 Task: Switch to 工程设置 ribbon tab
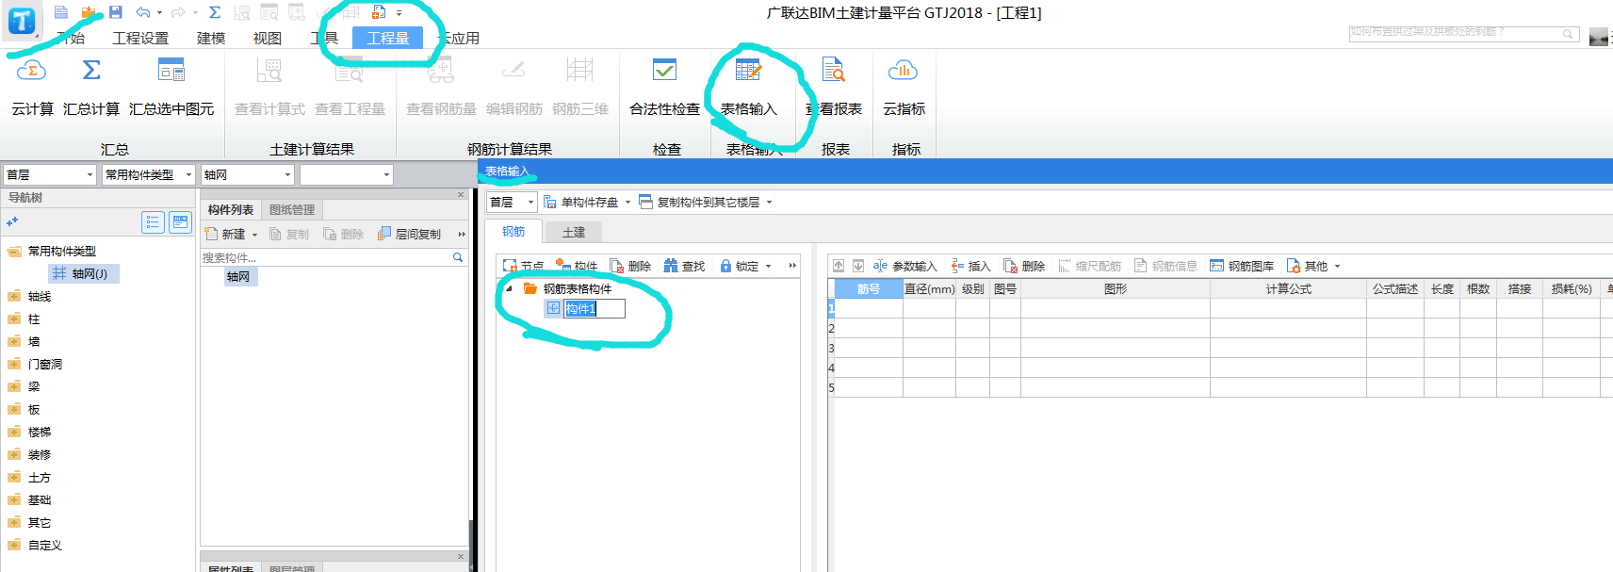pos(140,39)
